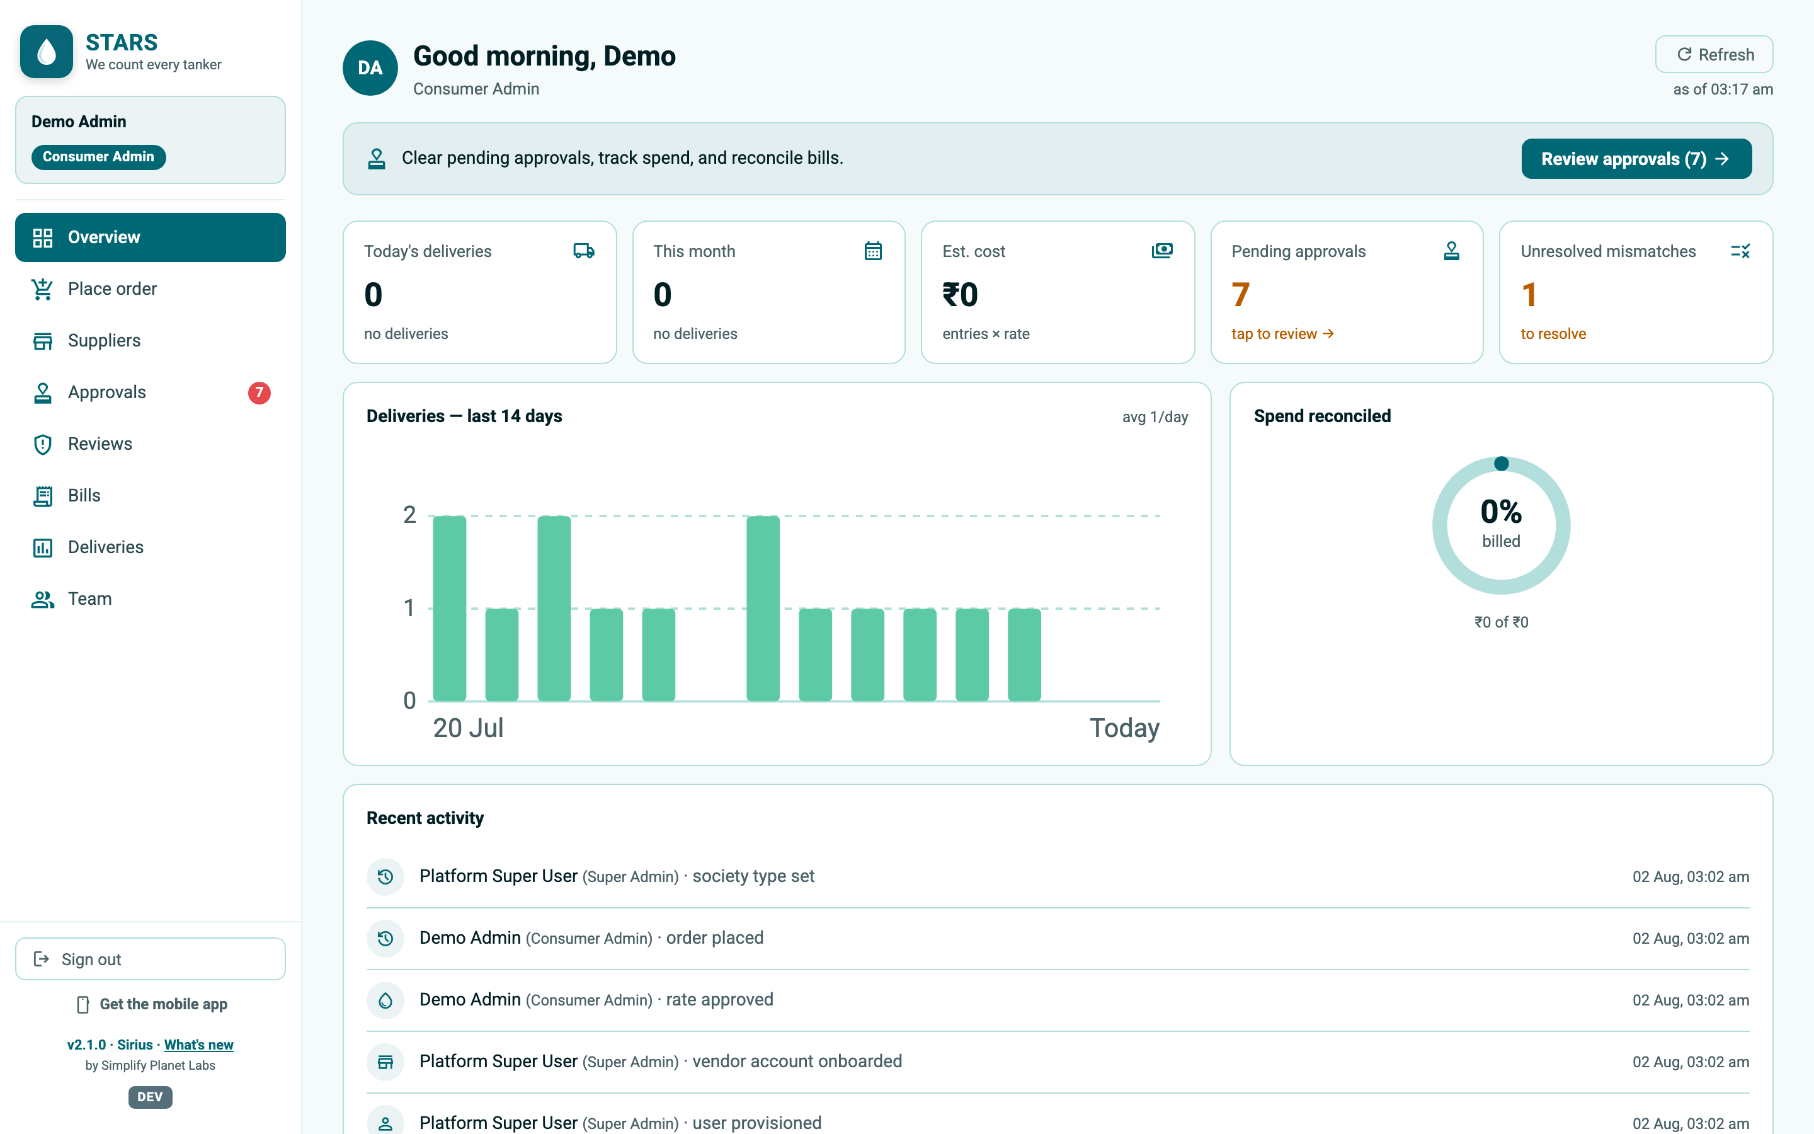
Task: Refresh the dashboard data
Action: [x=1714, y=55]
